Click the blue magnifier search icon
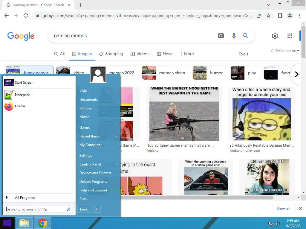The height and width of the screenshot is (229, 306). coord(246,36)
